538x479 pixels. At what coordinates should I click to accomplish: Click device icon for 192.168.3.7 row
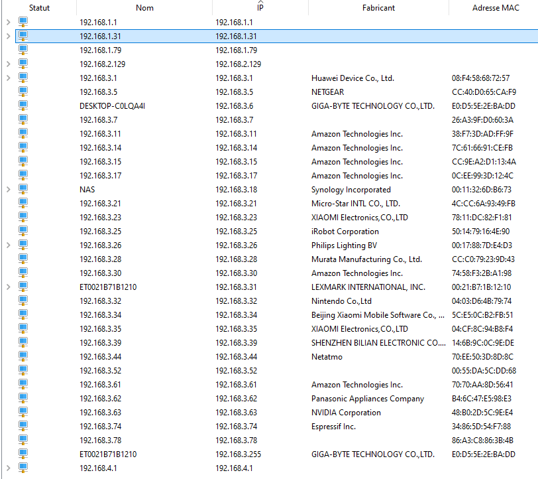click(x=23, y=119)
